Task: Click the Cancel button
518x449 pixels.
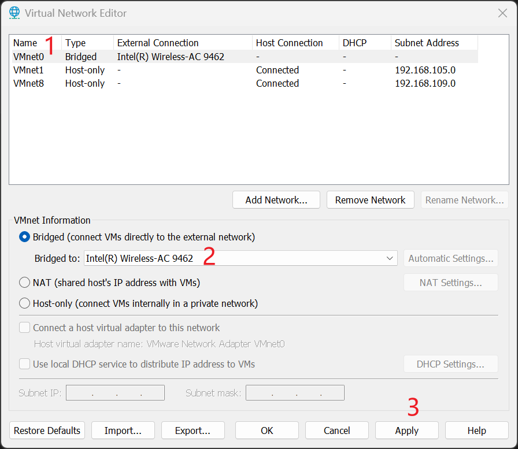Action: tap(337, 431)
